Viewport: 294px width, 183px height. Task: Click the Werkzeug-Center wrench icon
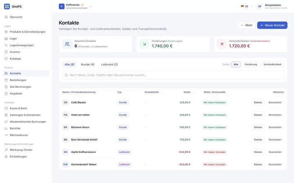click(6, 150)
